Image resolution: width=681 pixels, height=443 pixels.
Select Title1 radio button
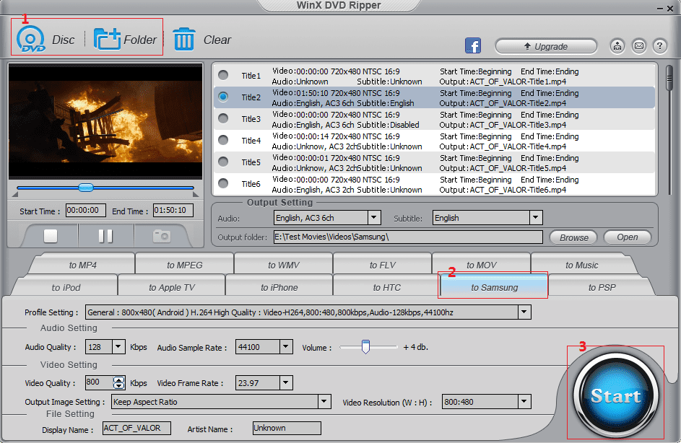click(223, 75)
